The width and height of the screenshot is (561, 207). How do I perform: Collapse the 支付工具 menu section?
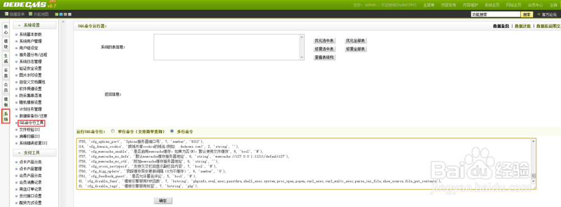(x=35, y=153)
